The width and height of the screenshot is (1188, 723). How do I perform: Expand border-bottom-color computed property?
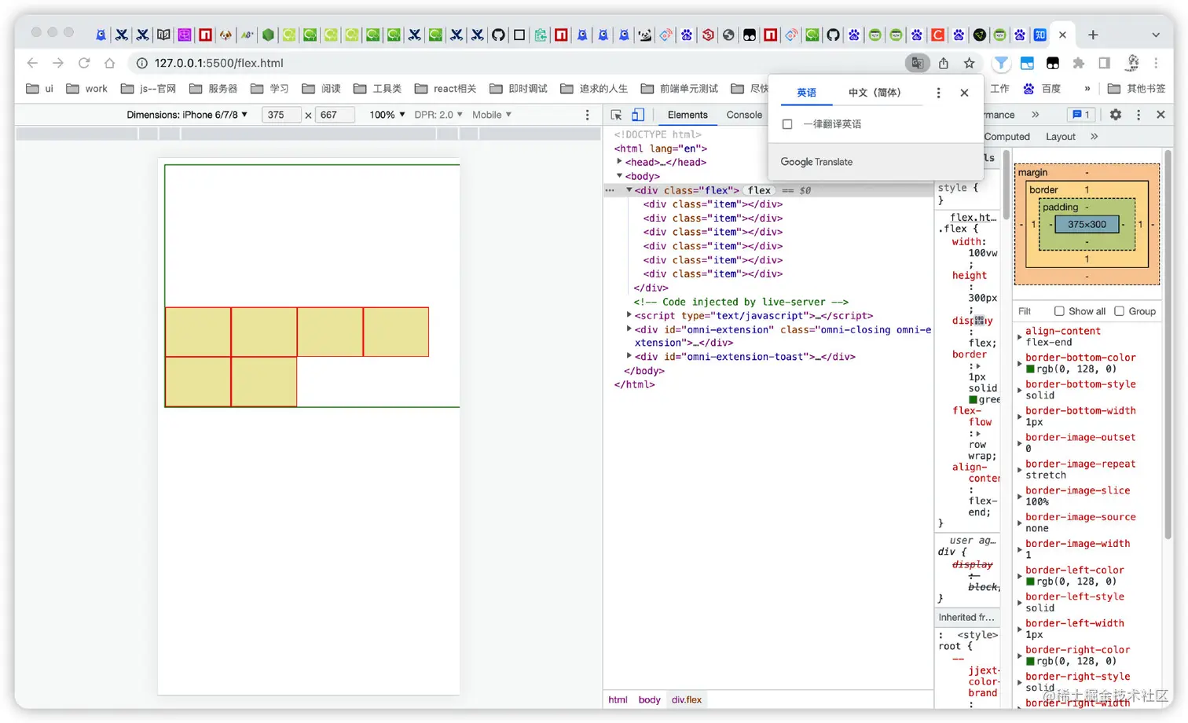[x=1020, y=363]
